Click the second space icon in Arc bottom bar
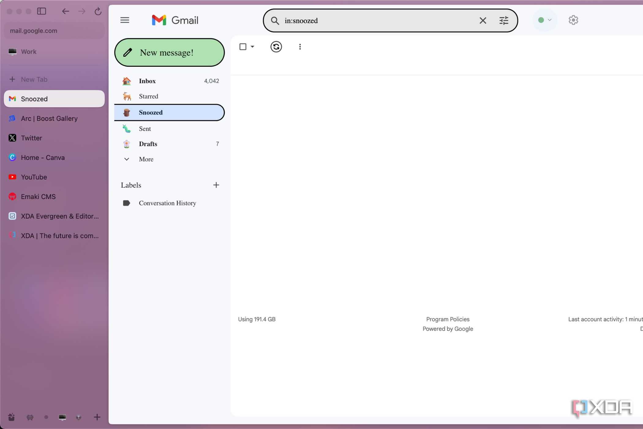Image resolution: width=643 pixels, height=429 pixels. coord(30,417)
